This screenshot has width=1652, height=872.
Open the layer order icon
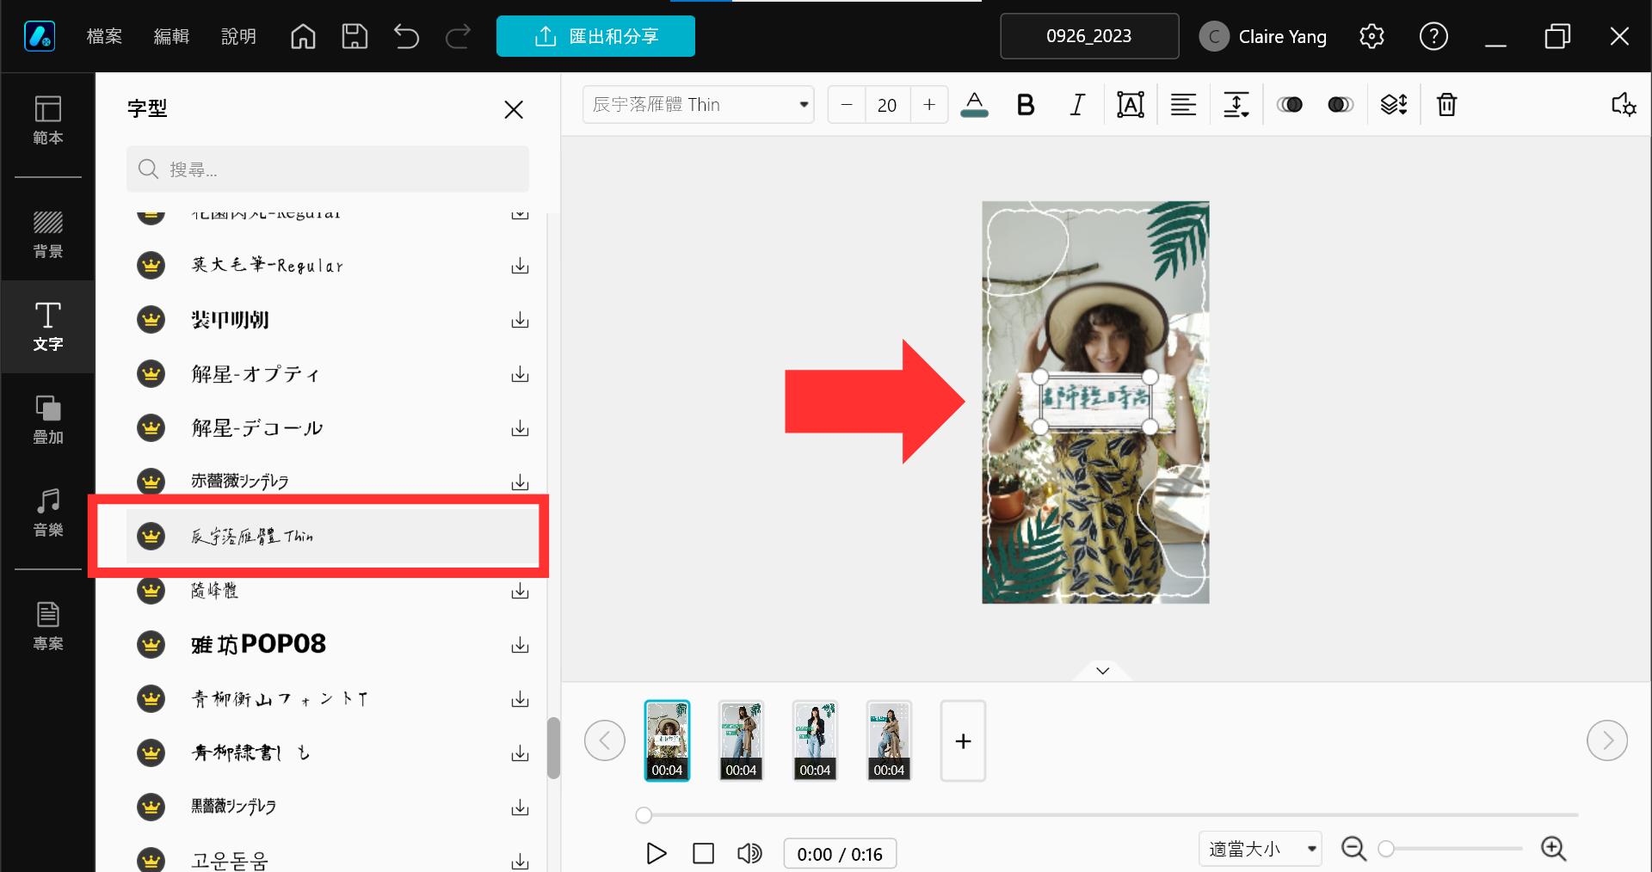click(x=1394, y=105)
